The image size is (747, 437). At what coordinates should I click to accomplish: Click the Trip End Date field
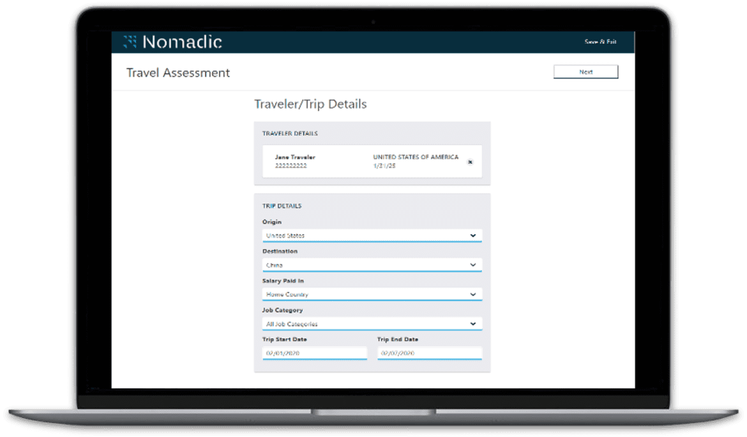point(429,353)
